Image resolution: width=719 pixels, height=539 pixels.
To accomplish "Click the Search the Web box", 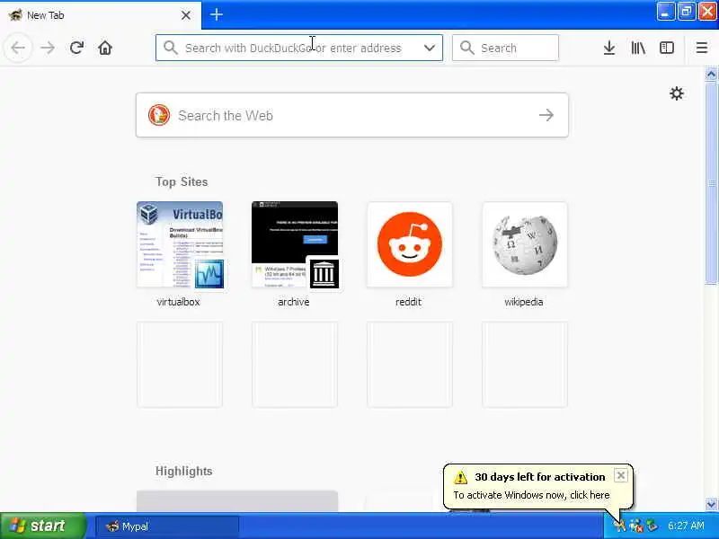I will [352, 115].
